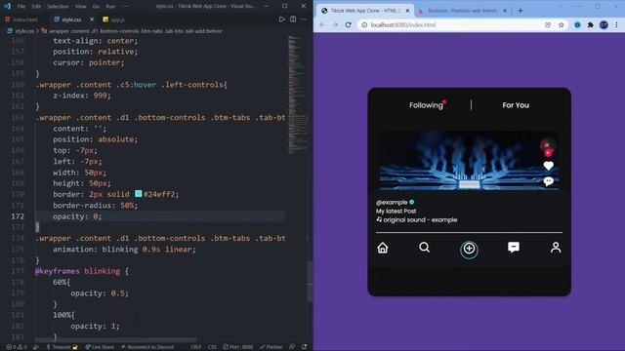Close the style.css editor tab
Viewport: 625px width, 351px height.
coord(92,19)
